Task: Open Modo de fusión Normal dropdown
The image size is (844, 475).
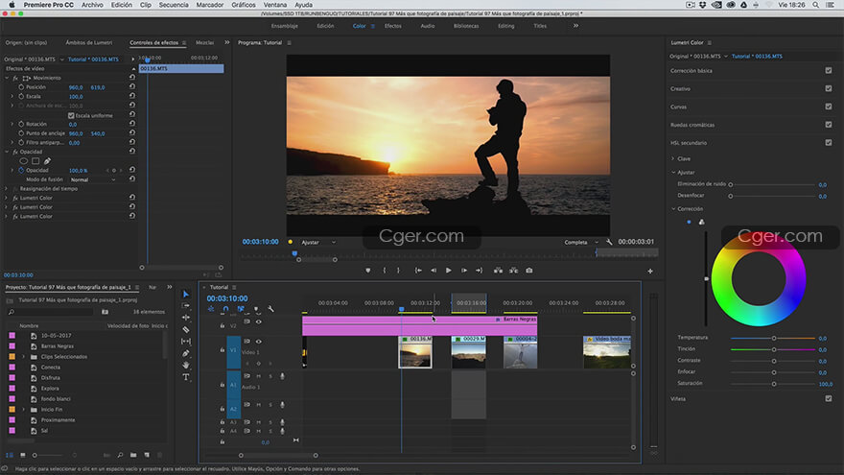Action: click(x=93, y=179)
